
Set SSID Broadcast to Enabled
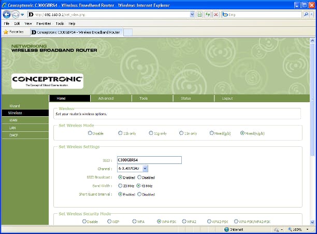(x=120, y=177)
